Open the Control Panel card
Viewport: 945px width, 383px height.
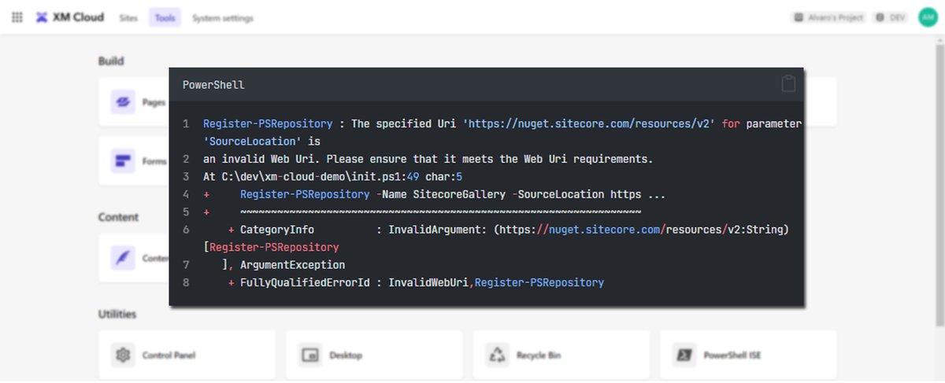pyautogui.click(x=187, y=355)
